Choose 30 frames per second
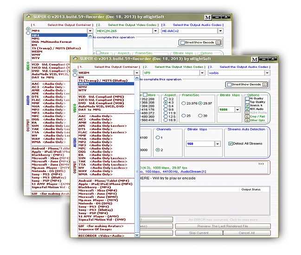 [200, 116]
